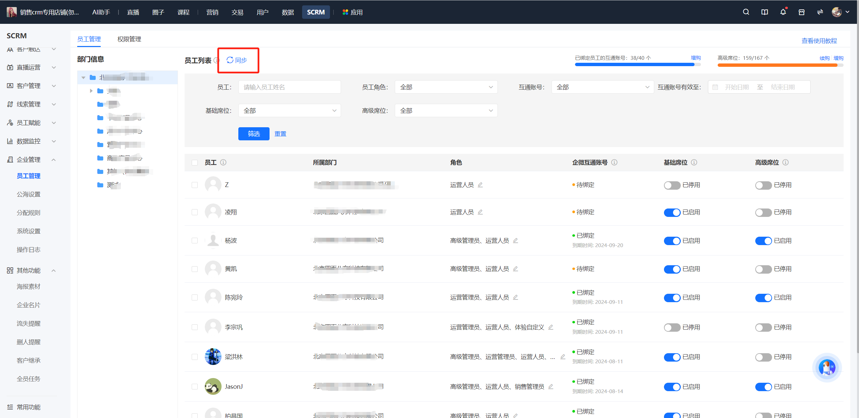Click 续购 link for 高级席位
The image size is (859, 418).
coord(824,58)
